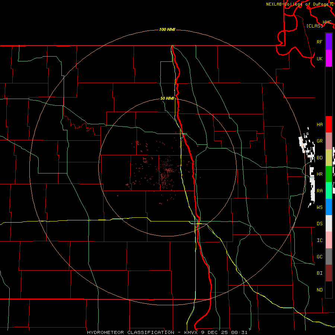The image size is (335, 335).
Task: Click the "GR" legend label
Action: (319, 141)
